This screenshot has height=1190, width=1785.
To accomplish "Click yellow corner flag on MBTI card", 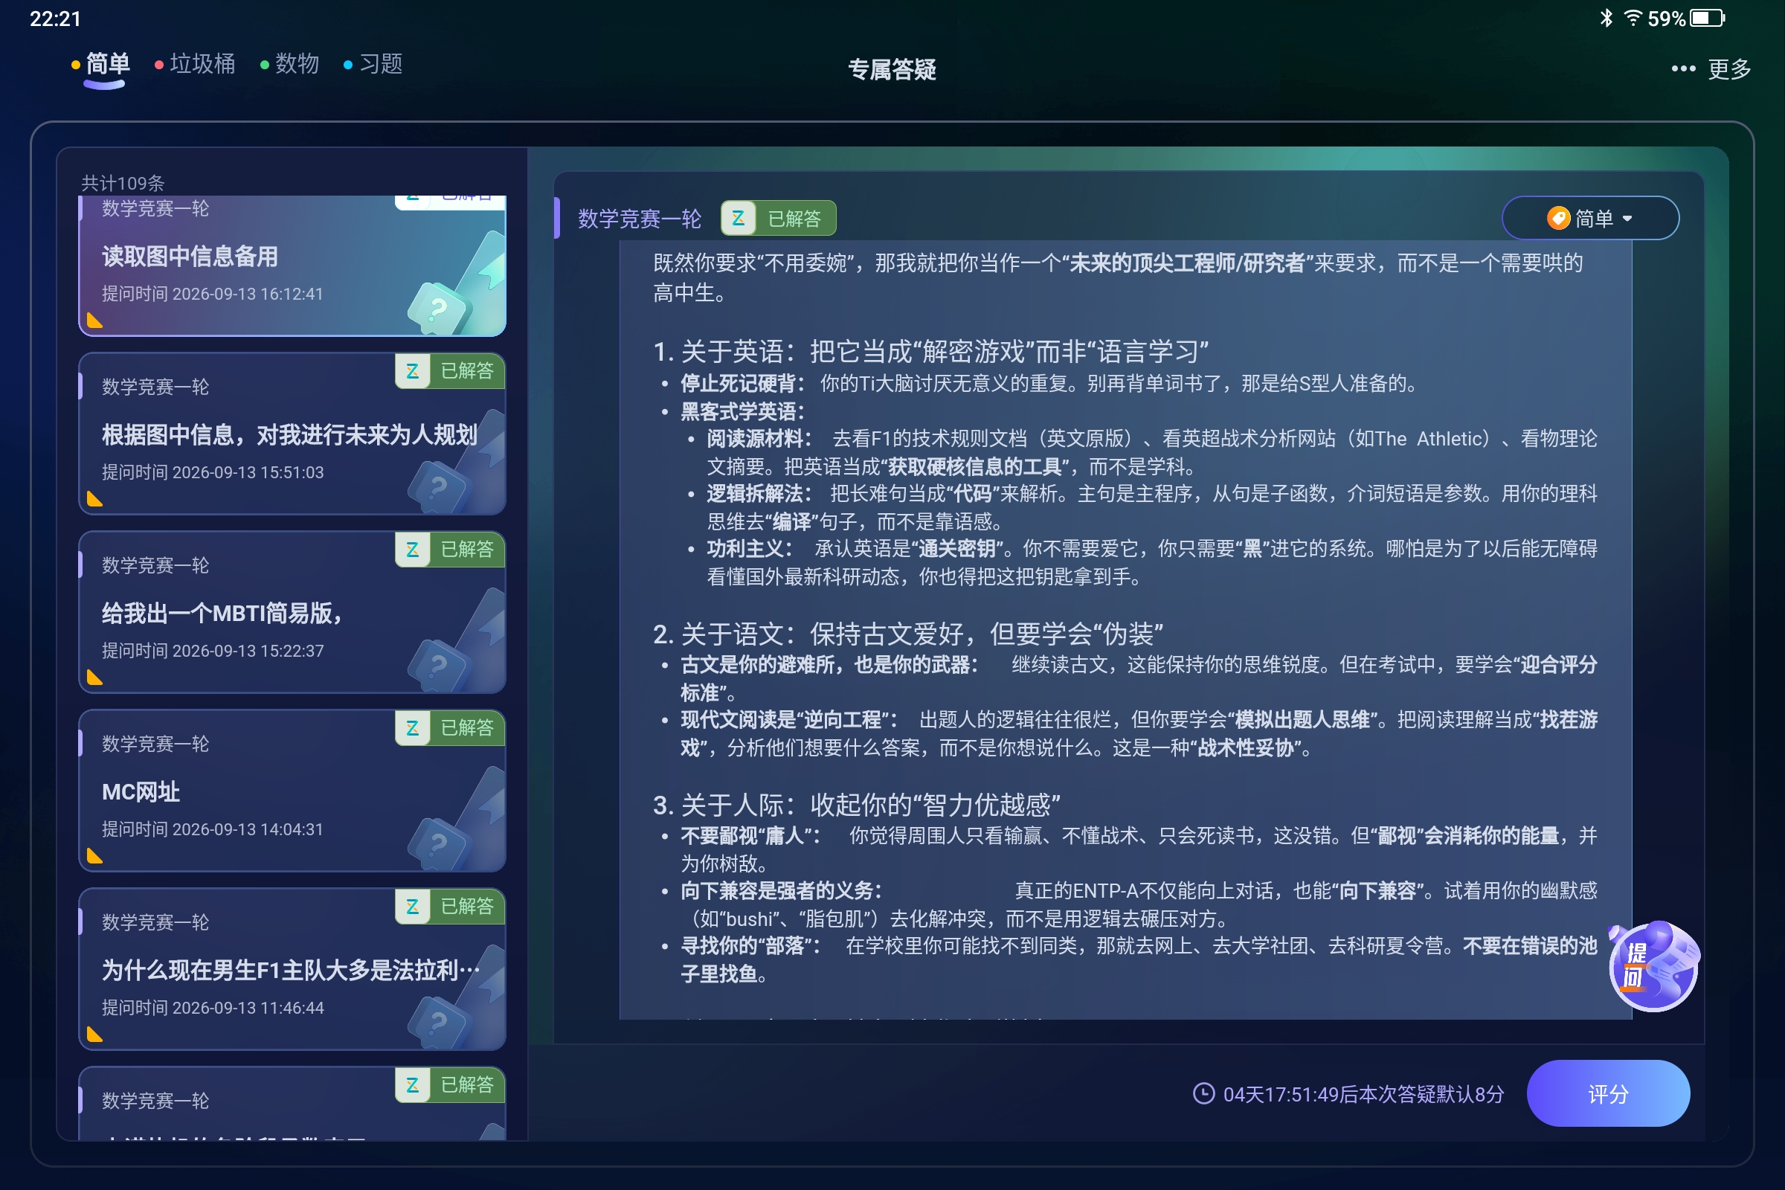I will coord(95,677).
